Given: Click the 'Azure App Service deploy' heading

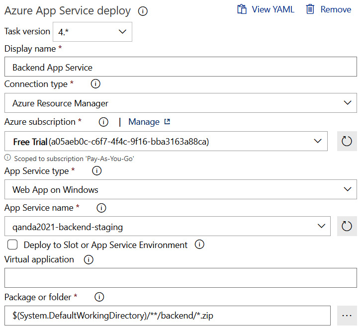Looking at the screenshot, I should coord(68,11).
